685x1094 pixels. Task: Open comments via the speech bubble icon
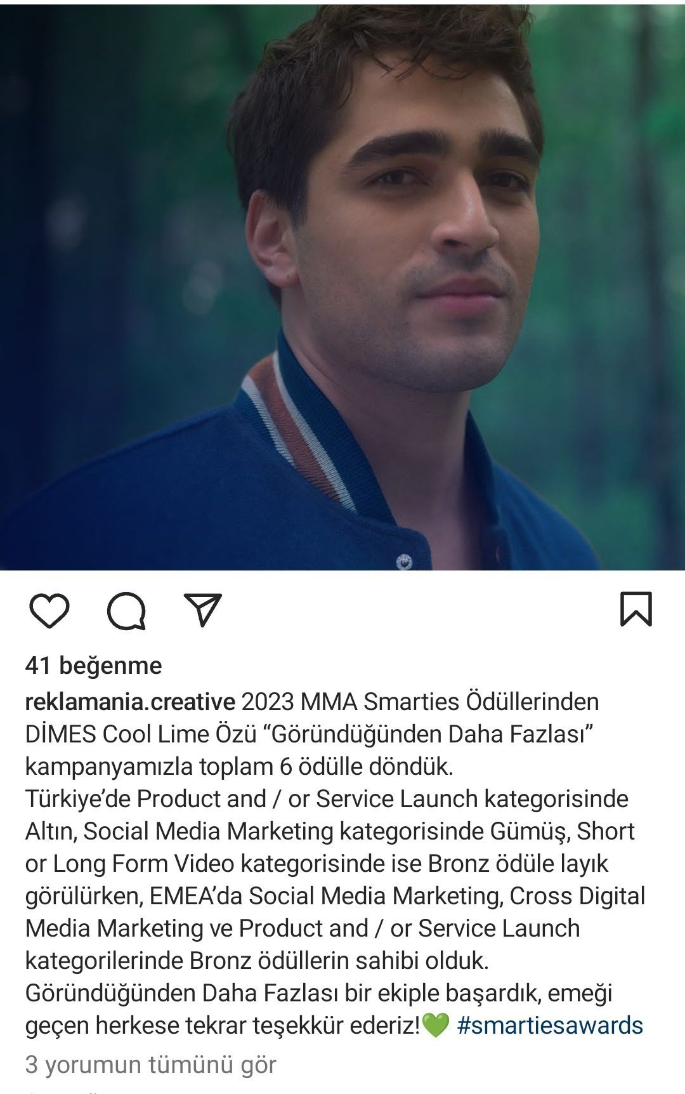pyautogui.click(x=126, y=611)
